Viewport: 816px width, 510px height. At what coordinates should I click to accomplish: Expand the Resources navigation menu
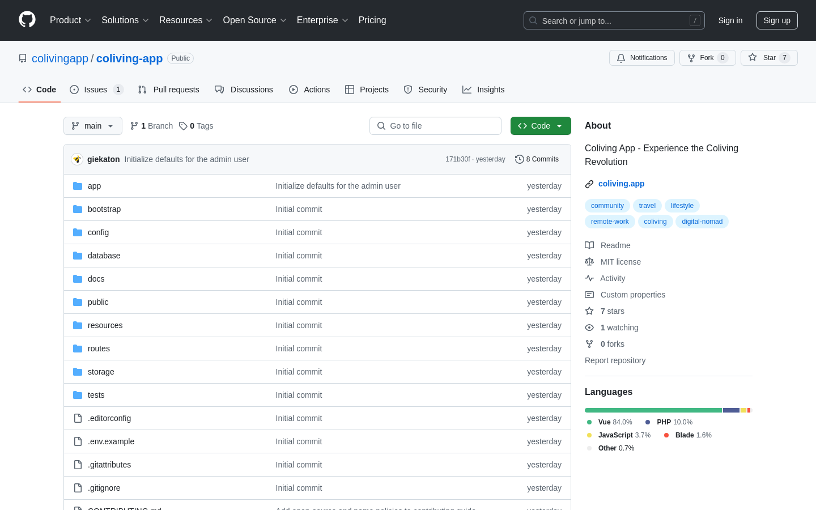[x=186, y=20]
